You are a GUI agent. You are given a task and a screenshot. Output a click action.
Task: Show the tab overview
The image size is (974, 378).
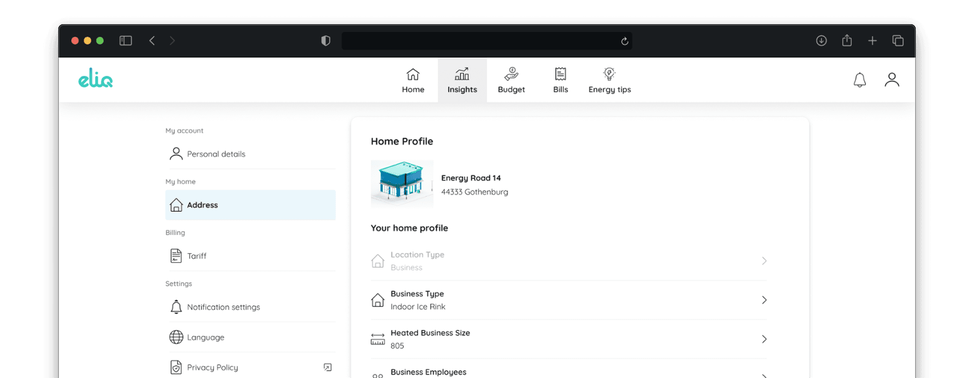898,41
